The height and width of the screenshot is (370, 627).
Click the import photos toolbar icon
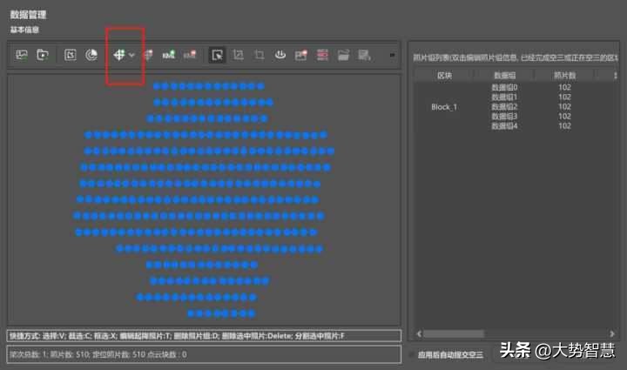click(21, 55)
